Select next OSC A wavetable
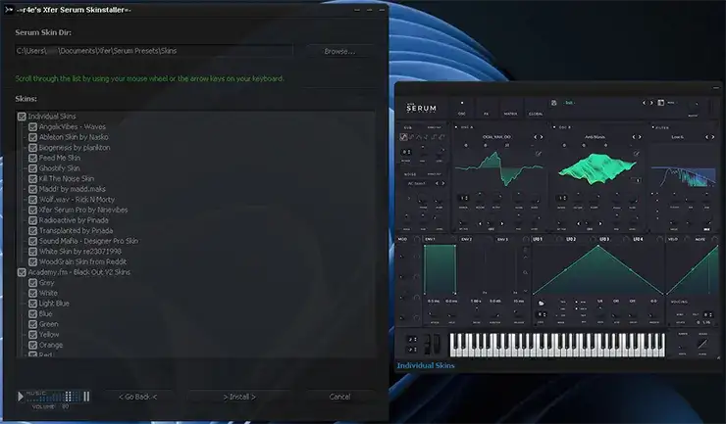The width and height of the screenshot is (726, 424). (x=542, y=137)
